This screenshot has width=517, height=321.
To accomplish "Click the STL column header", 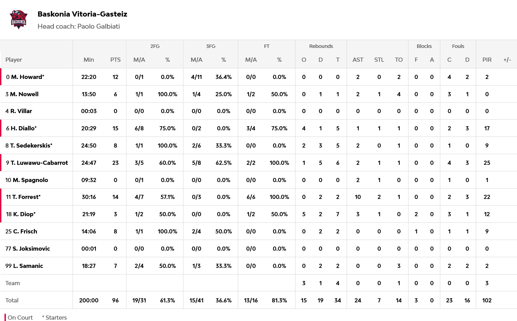I will point(379,60).
